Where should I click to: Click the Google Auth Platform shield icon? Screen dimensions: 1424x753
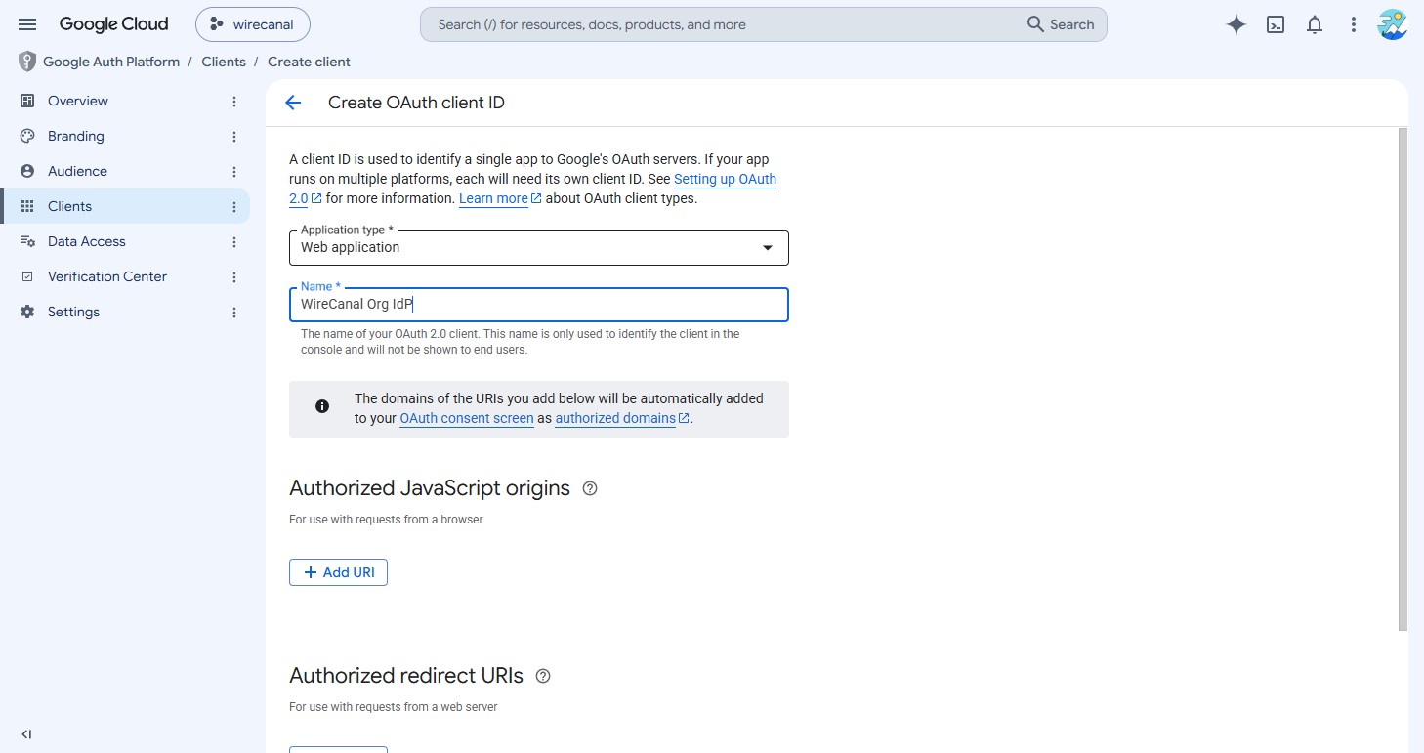[x=27, y=62]
